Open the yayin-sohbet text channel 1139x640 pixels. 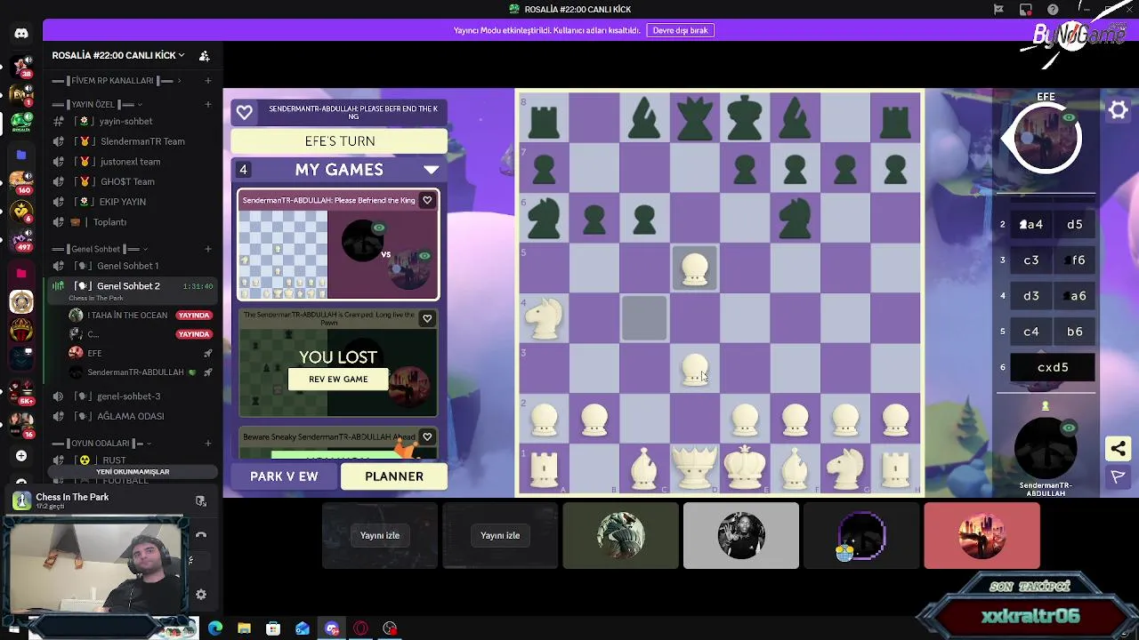click(131, 121)
